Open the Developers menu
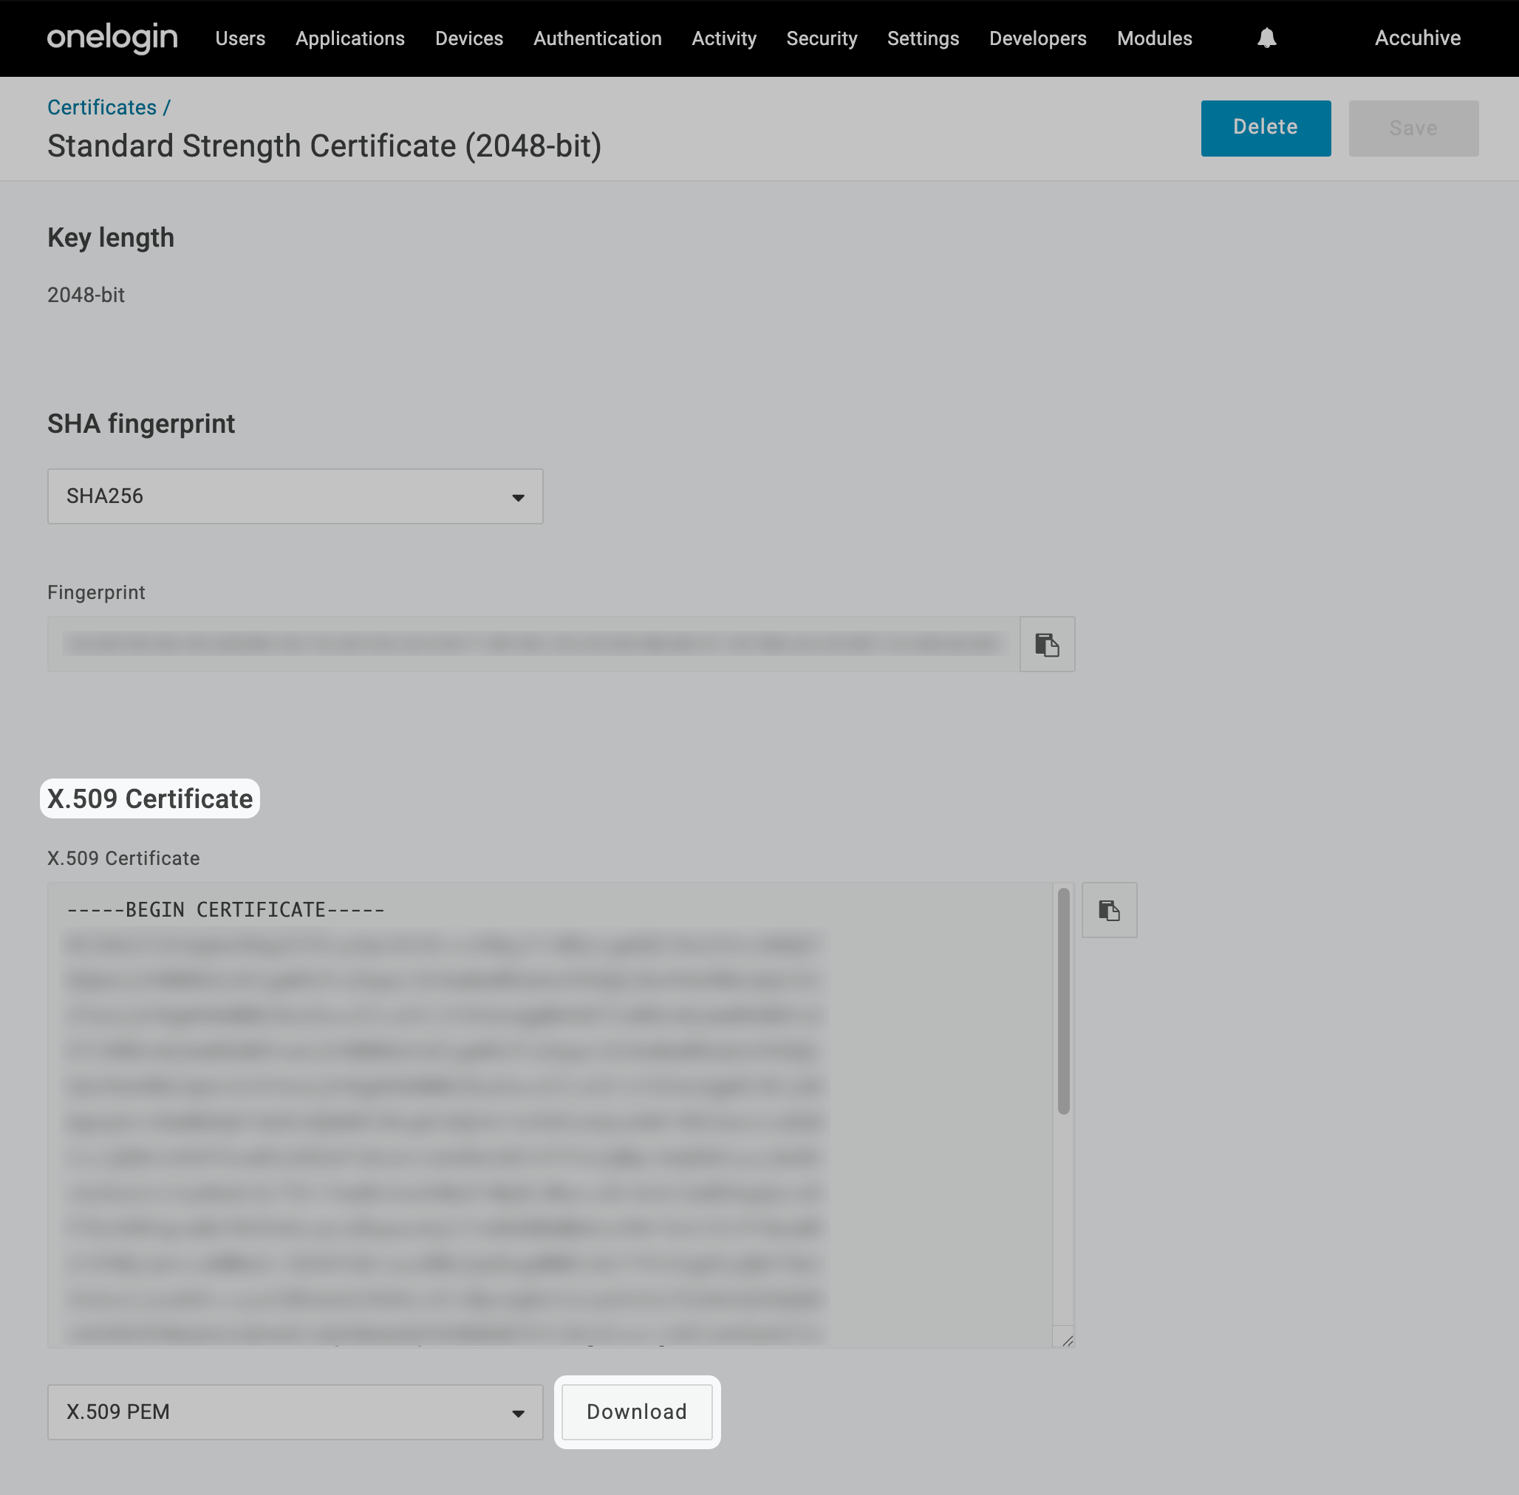 (x=1037, y=38)
